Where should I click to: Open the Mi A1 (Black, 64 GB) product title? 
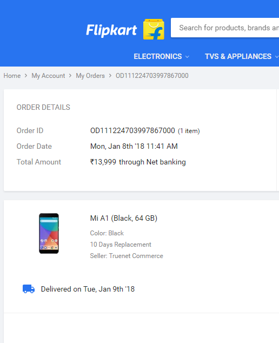(124, 218)
